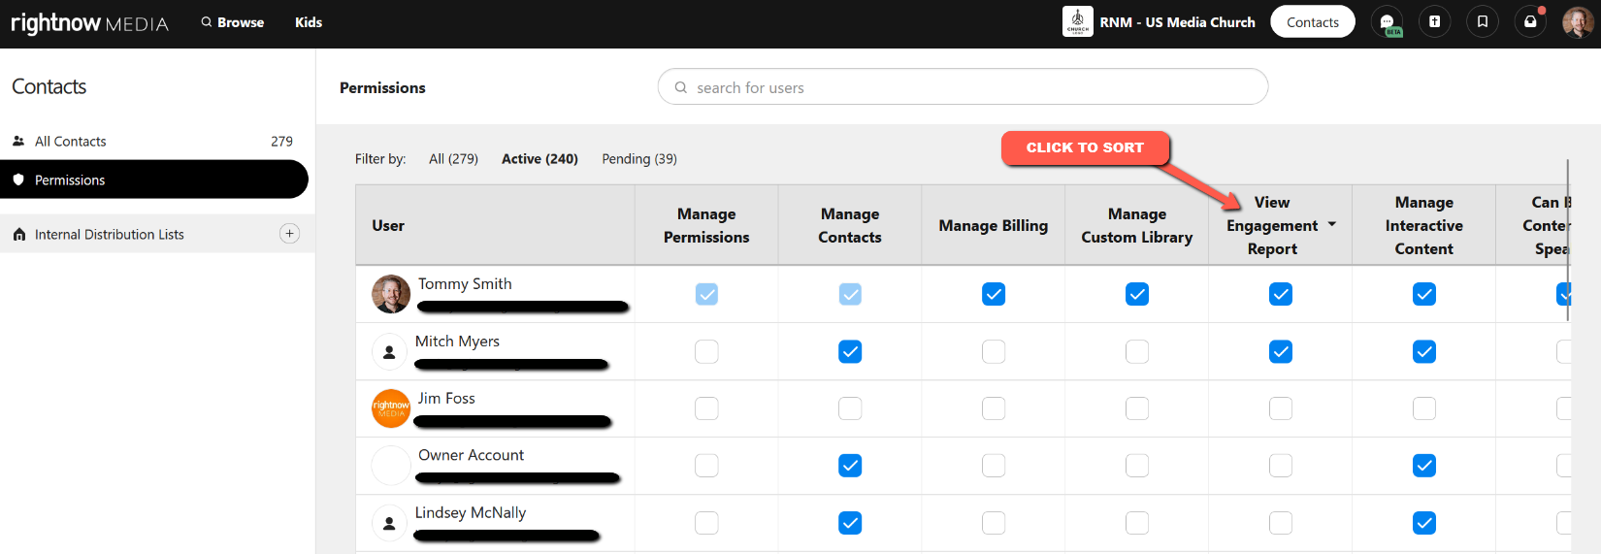Screen dimensions: 1601x554
Task: Open the church logo for RNM - US Media Church
Action: coord(1077,21)
